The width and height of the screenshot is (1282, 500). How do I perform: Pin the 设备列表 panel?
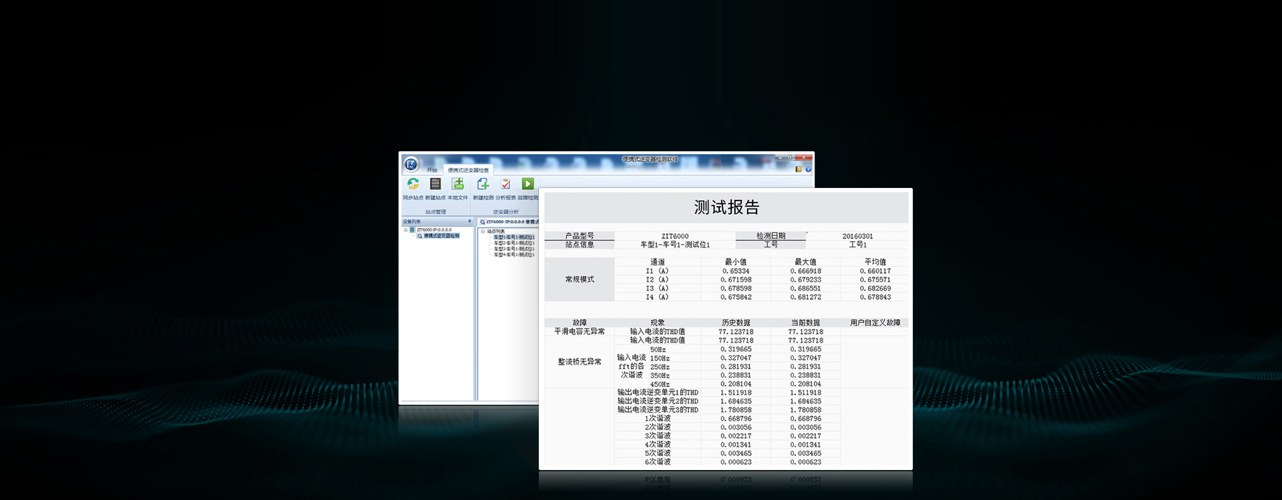(x=469, y=221)
